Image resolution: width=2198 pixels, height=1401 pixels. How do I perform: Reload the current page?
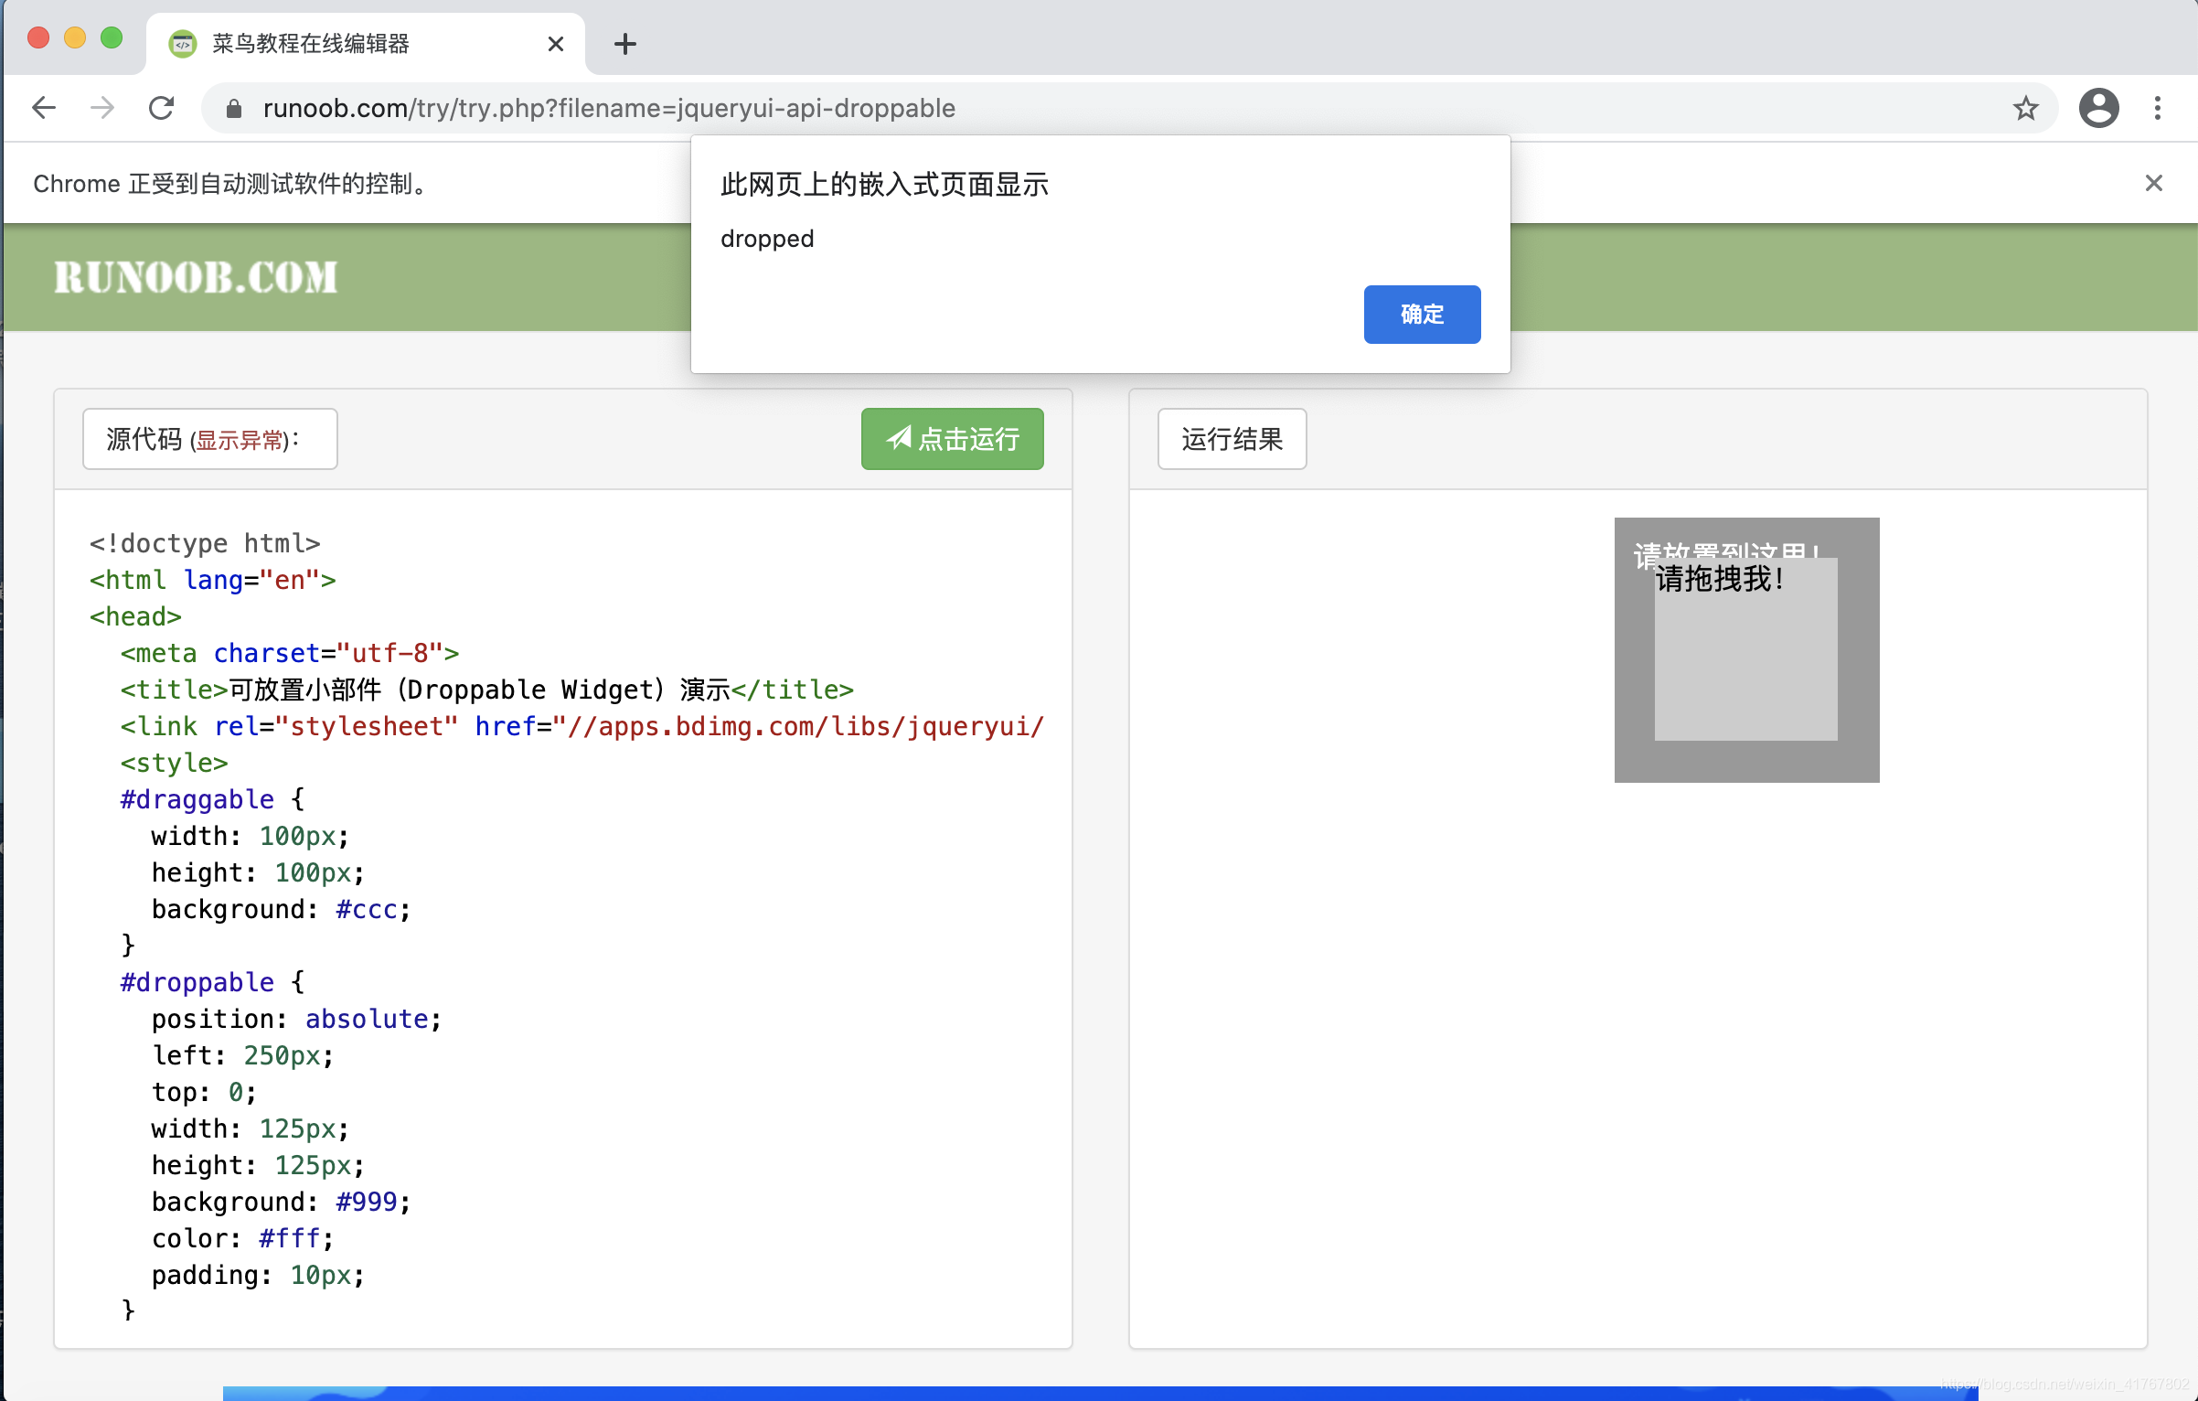tap(162, 107)
